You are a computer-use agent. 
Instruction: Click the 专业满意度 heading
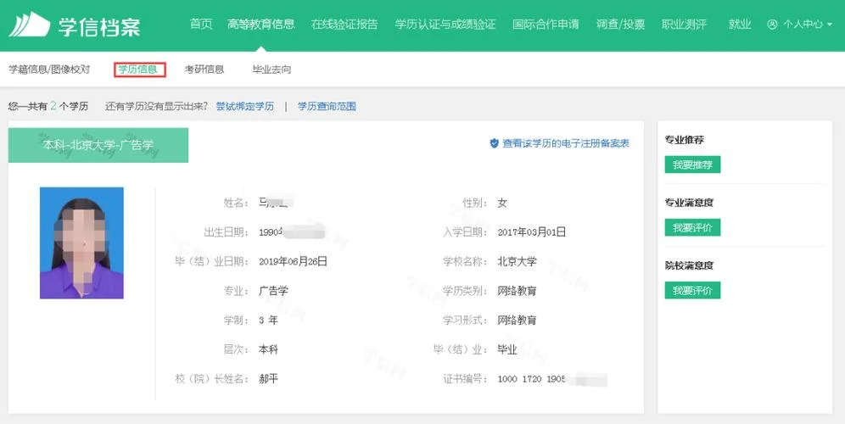click(x=689, y=203)
